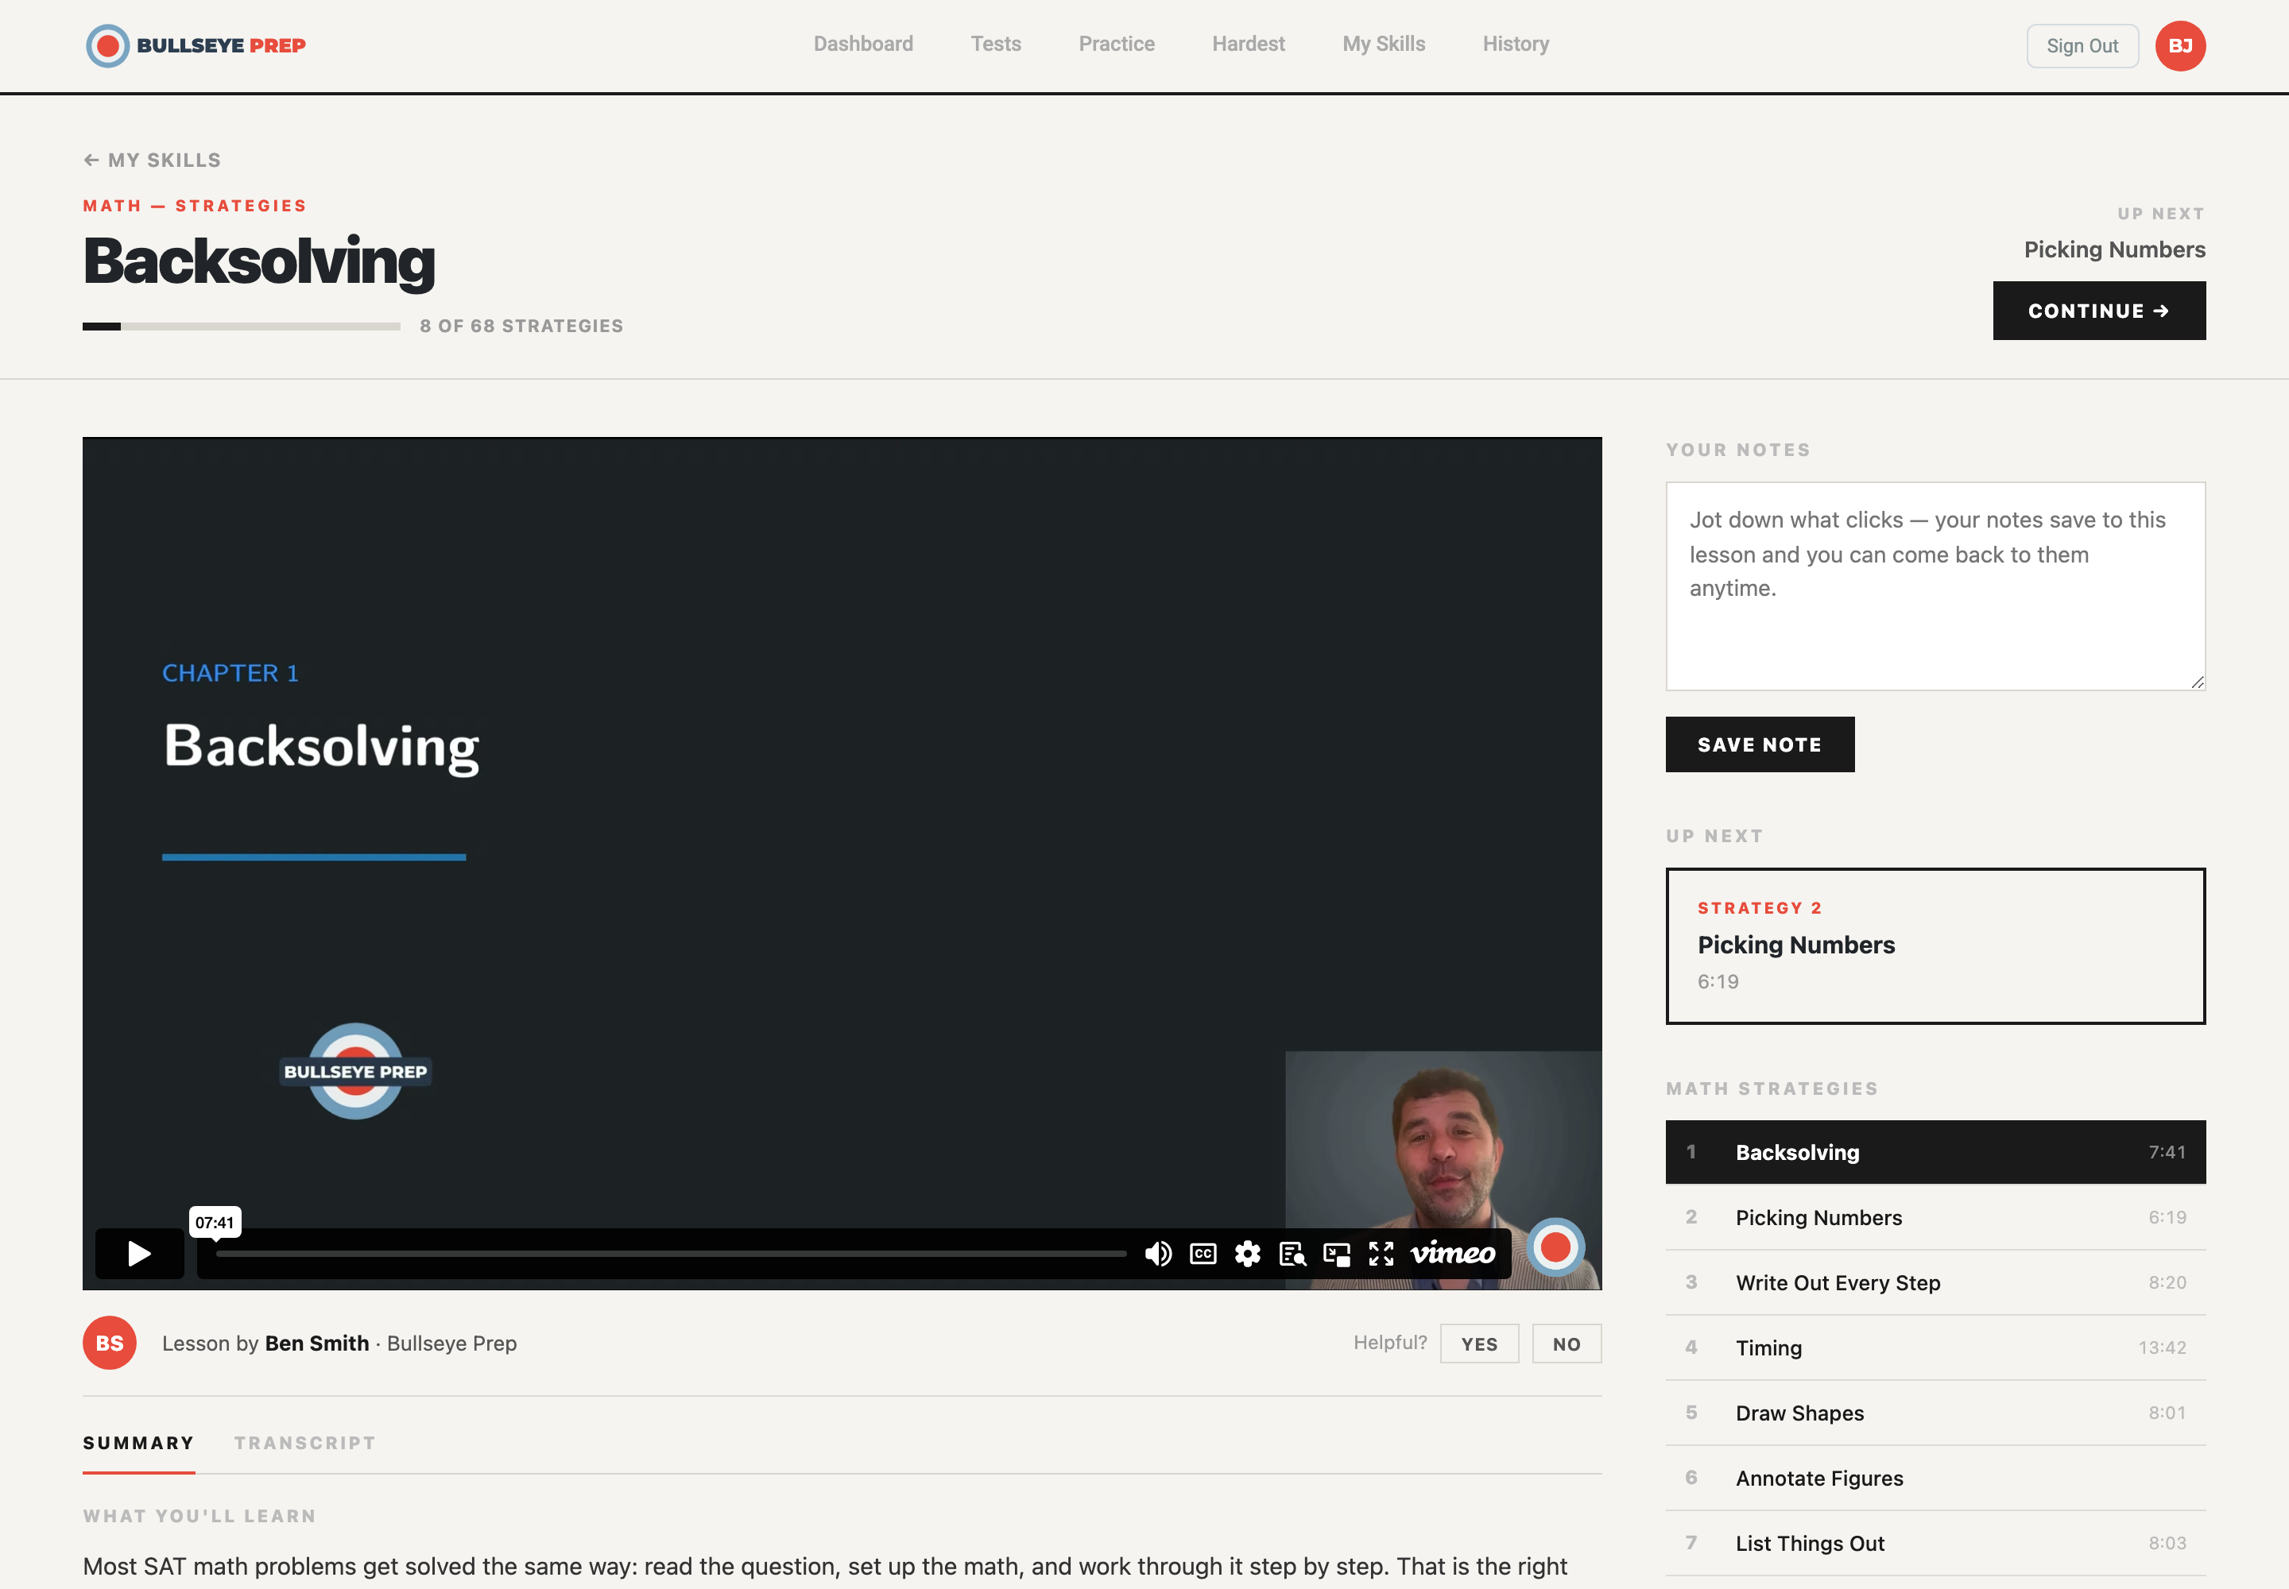Image resolution: width=2289 pixels, height=1589 pixels.
Task: Toggle closed captions on the video
Action: 1203,1254
